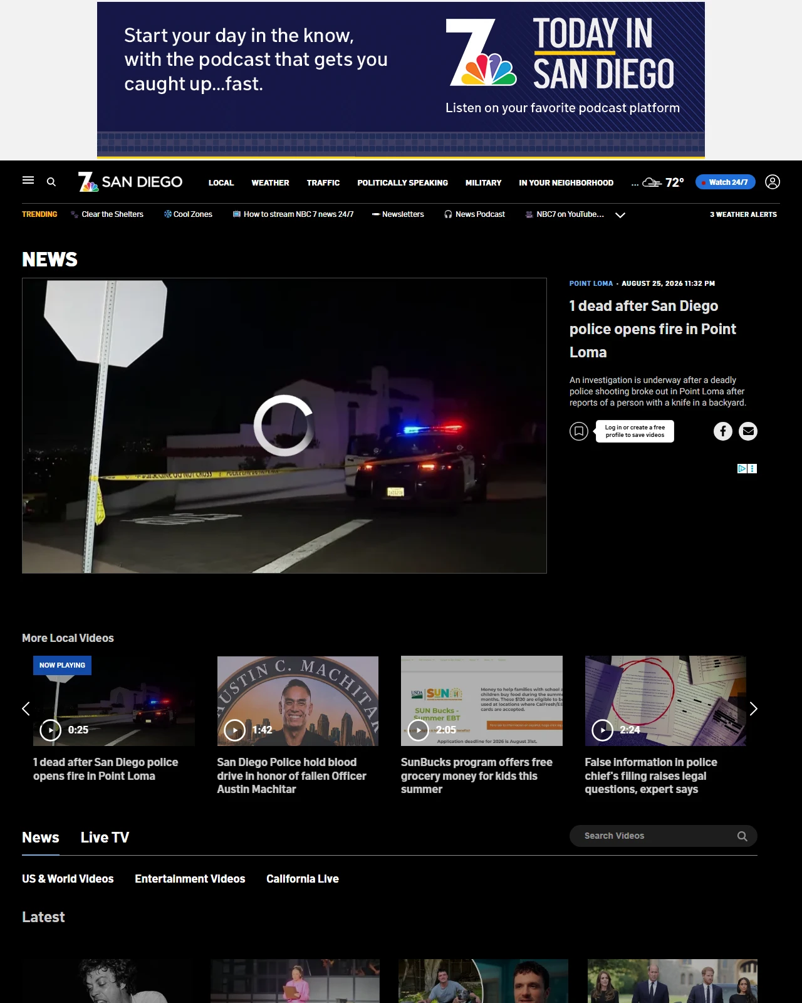The height and width of the screenshot is (1003, 802).
Task: Click Log in or create a free profile tooltip
Action: pyautogui.click(x=635, y=431)
